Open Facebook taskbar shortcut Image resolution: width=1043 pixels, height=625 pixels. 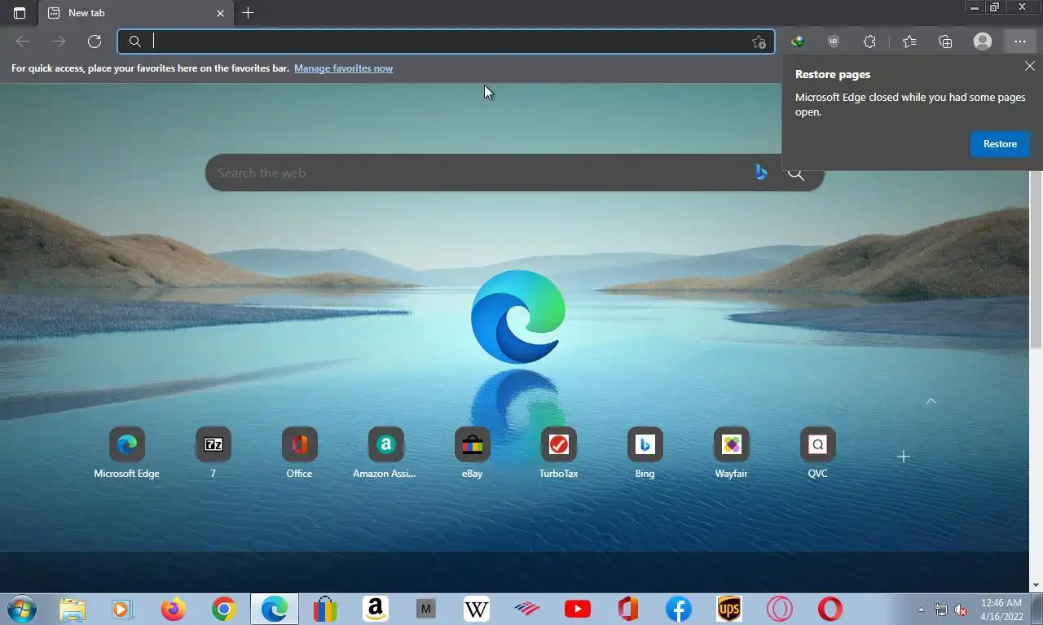(x=679, y=609)
